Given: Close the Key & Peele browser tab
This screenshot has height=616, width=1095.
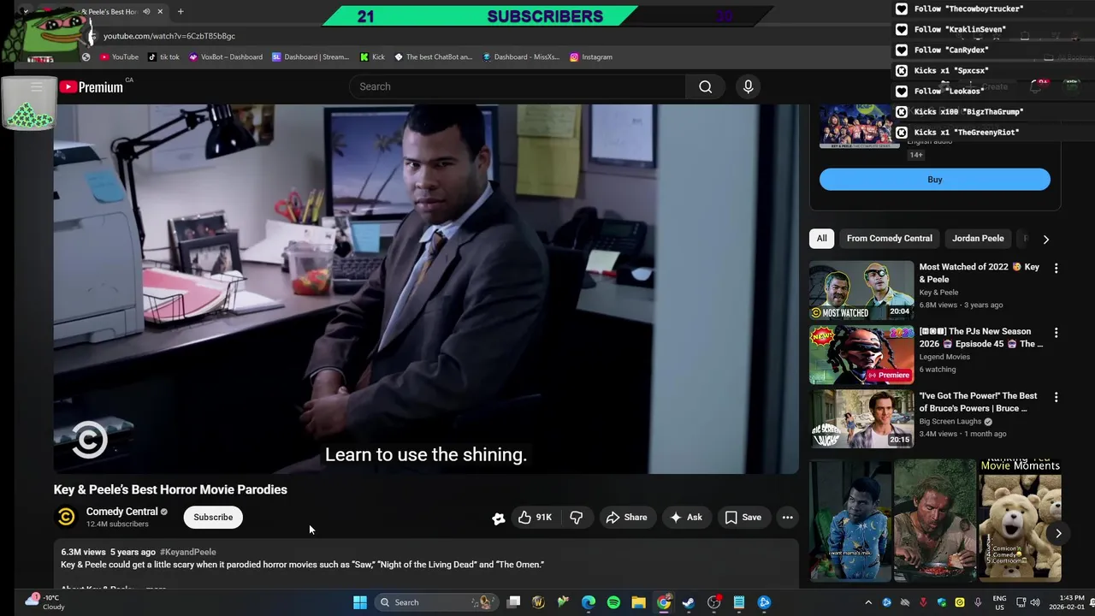Looking at the screenshot, I should 160,12.
